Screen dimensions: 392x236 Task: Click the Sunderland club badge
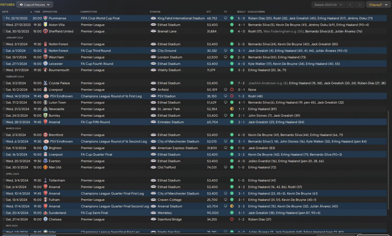point(45,213)
